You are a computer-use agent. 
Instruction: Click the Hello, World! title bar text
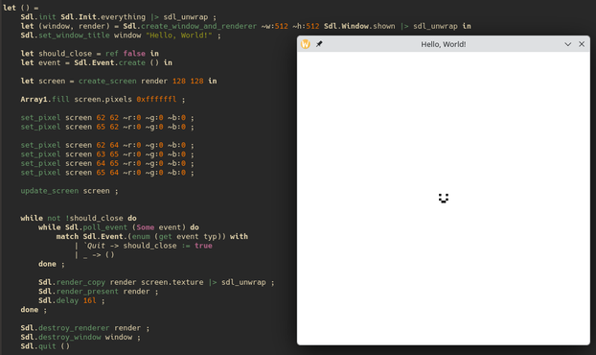click(444, 44)
